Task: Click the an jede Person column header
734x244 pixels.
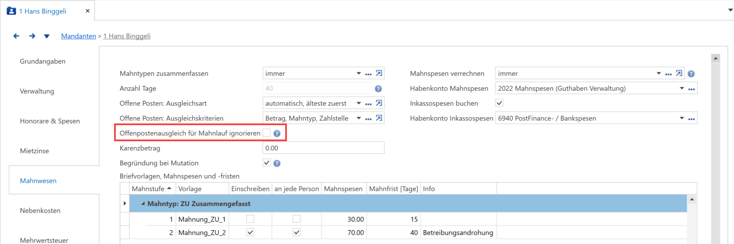Action: (x=296, y=188)
